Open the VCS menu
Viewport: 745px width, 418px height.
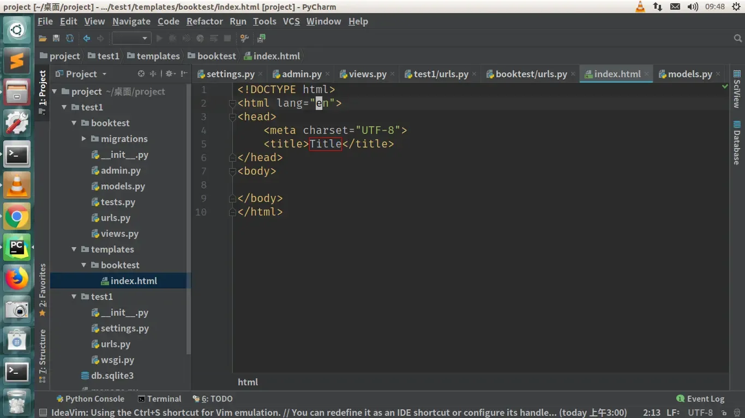click(291, 21)
